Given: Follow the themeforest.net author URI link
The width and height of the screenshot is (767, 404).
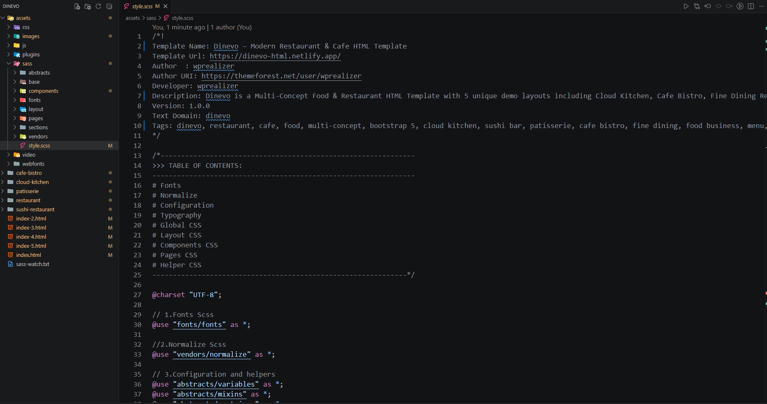Looking at the screenshot, I should click(x=281, y=76).
